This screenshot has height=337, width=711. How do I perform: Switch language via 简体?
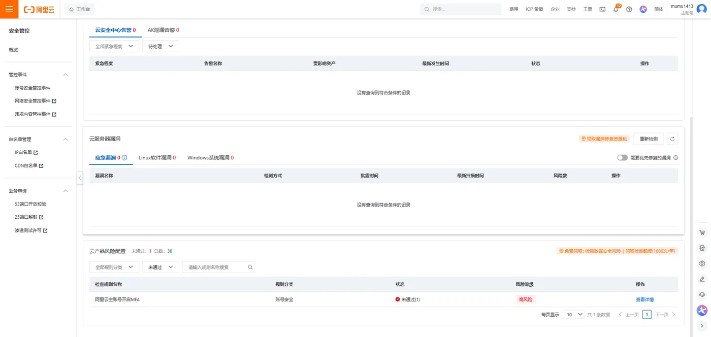point(659,9)
